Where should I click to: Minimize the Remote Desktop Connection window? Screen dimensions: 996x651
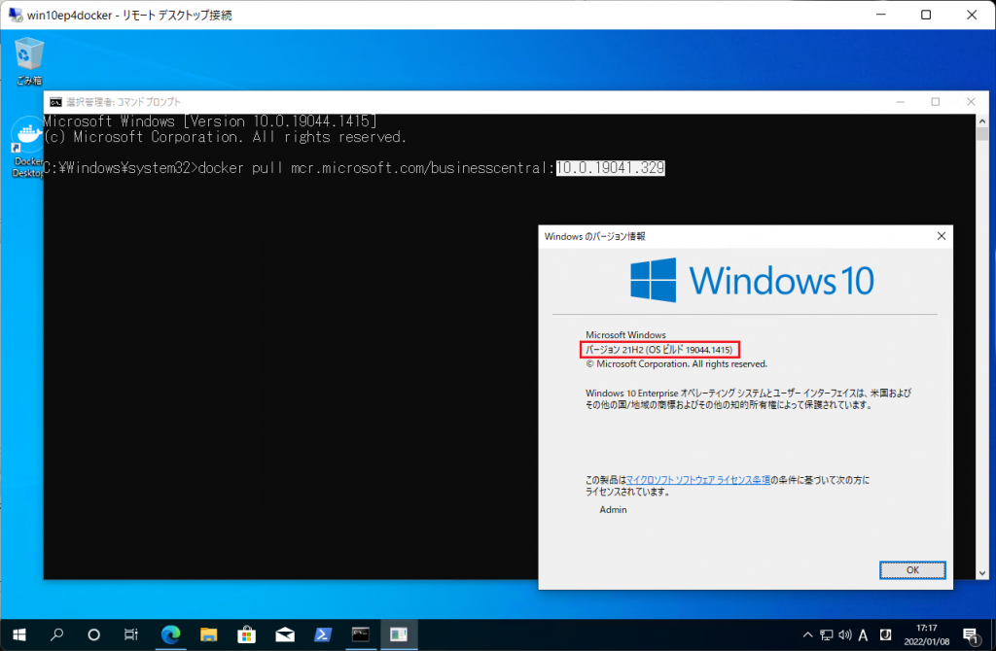click(x=880, y=15)
